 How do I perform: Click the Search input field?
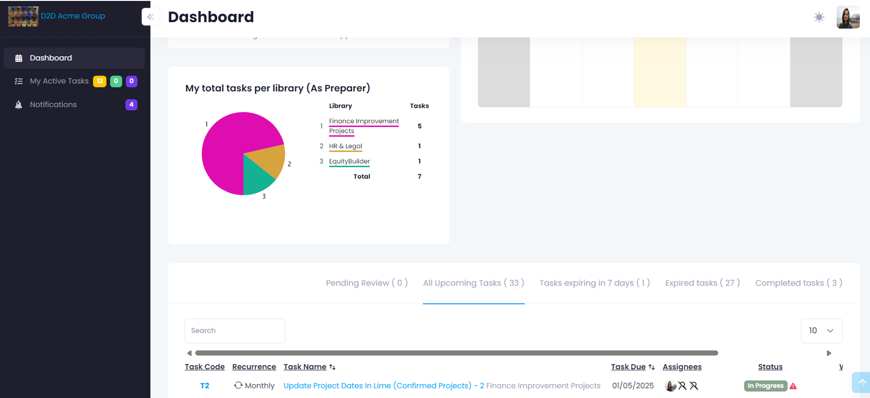point(234,331)
